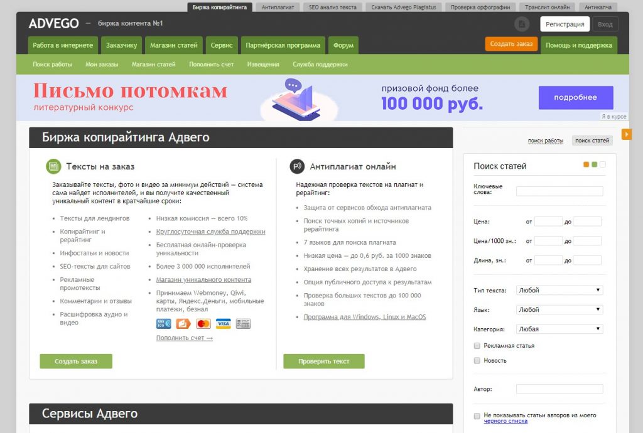This screenshot has height=433, width=643.
Task: Open Магазин статей main menu item
Action: click(x=174, y=45)
